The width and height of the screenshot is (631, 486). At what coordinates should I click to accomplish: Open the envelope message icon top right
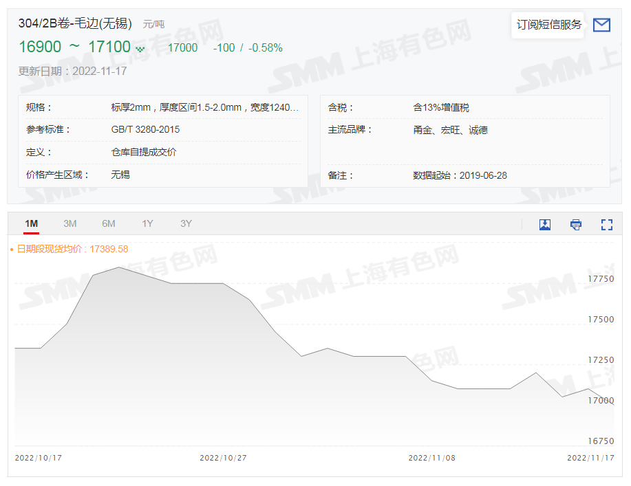601,25
